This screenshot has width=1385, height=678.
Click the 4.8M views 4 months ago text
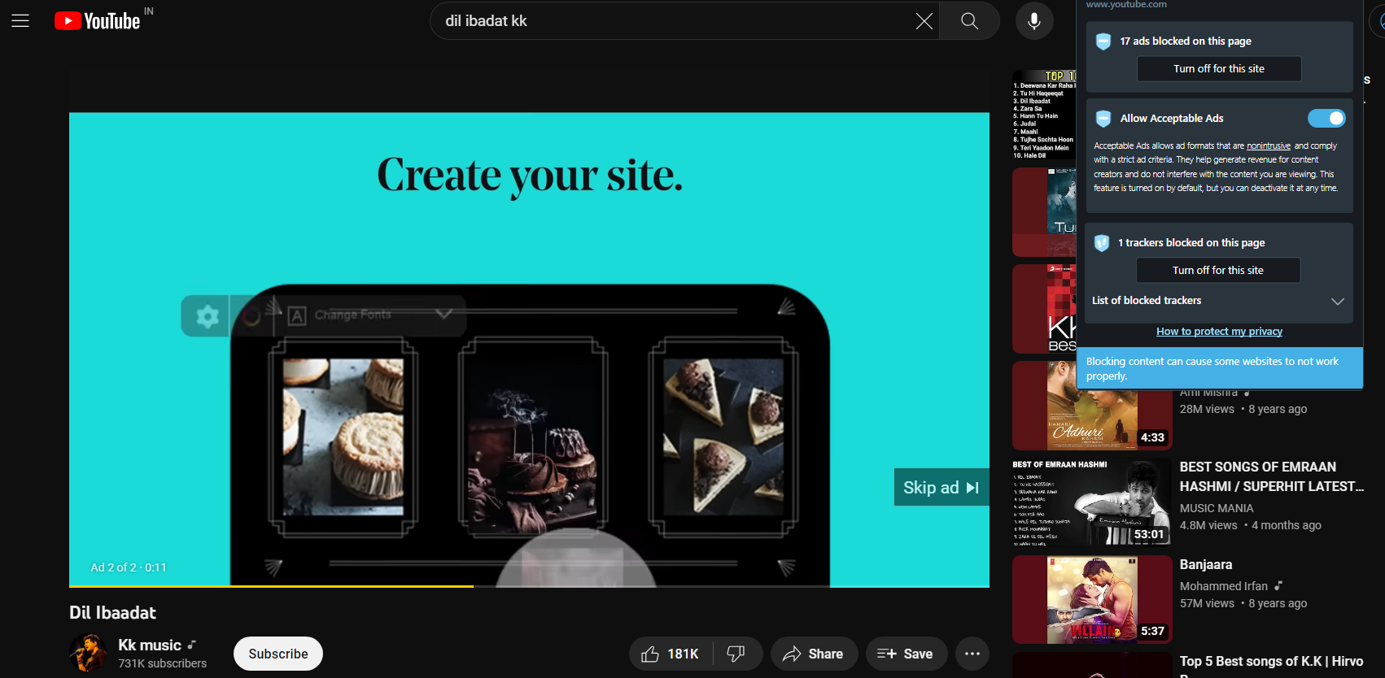(x=1251, y=526)
